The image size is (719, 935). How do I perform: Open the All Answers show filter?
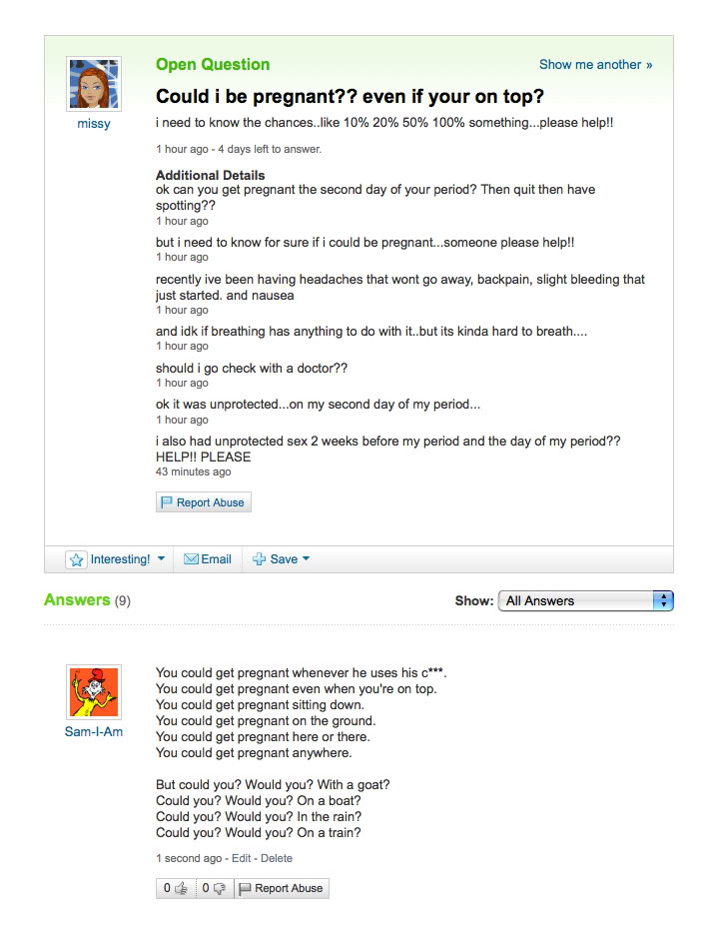[x=585, y=600]
